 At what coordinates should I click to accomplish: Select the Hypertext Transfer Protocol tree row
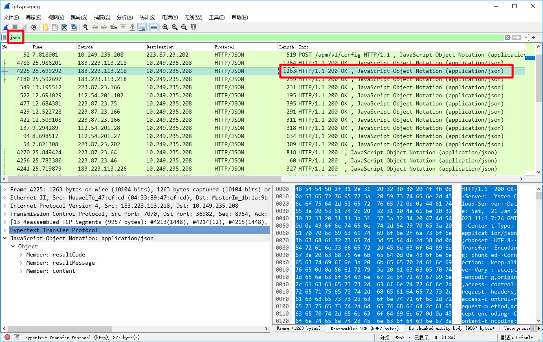136,230
